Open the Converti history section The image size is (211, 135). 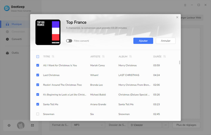14,39
